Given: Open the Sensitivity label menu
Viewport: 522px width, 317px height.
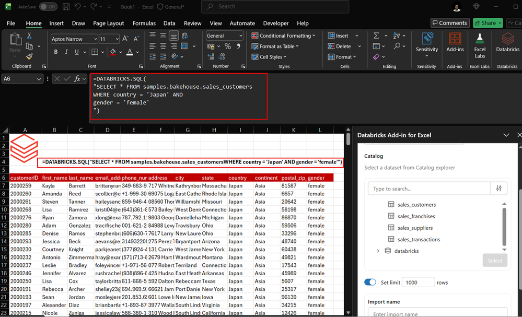Looking at the screenshot, I should tap(427, 44).
